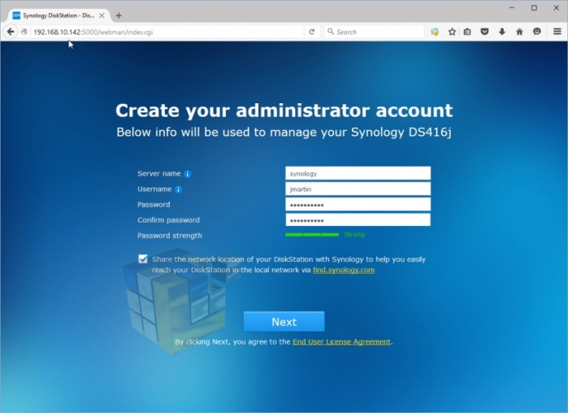Viewport: 568px width, 413px height.
Task: Show bookmarks list icon
Action: tap(467, 32)
